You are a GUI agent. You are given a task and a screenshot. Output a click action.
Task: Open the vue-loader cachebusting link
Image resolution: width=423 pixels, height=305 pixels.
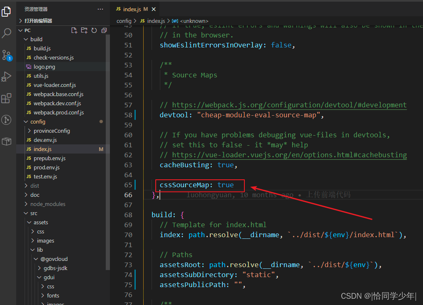point(289,155)
